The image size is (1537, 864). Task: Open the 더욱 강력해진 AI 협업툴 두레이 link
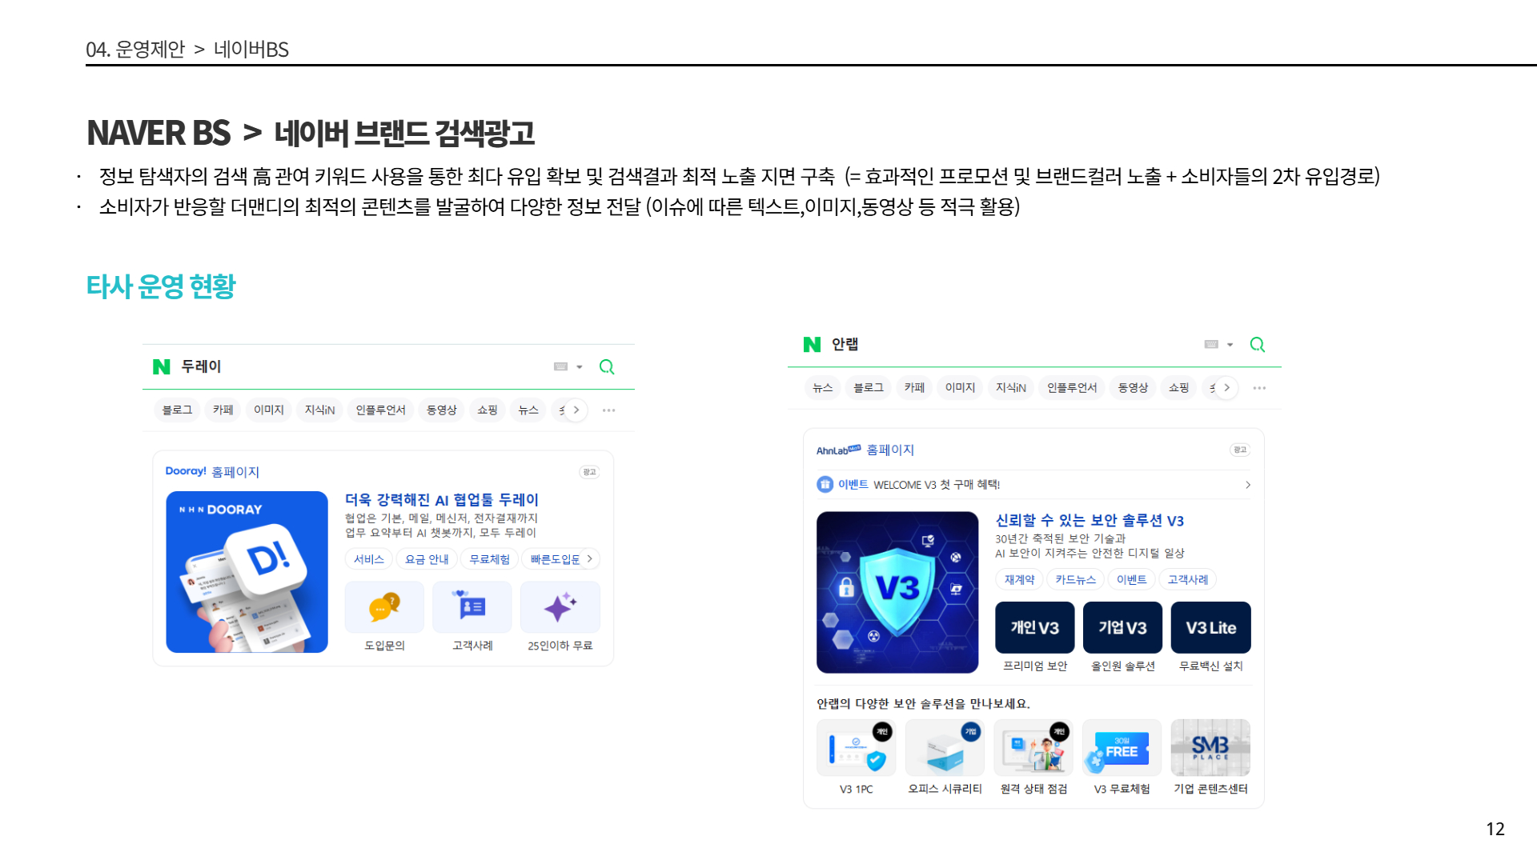(441, 500)
